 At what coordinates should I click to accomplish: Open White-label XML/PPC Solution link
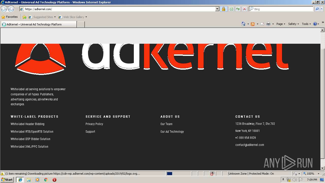[x=29, y=147]
